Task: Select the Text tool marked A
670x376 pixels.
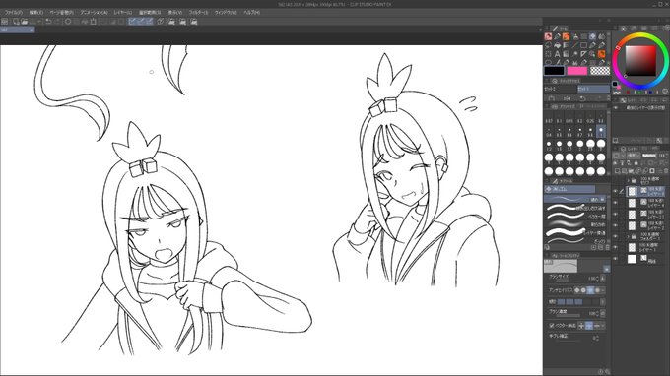Action: click(557, 54)
